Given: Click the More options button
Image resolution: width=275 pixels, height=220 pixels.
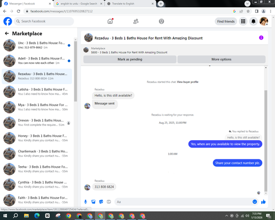Looking at the screenshot, I should [x=221, y=59].
